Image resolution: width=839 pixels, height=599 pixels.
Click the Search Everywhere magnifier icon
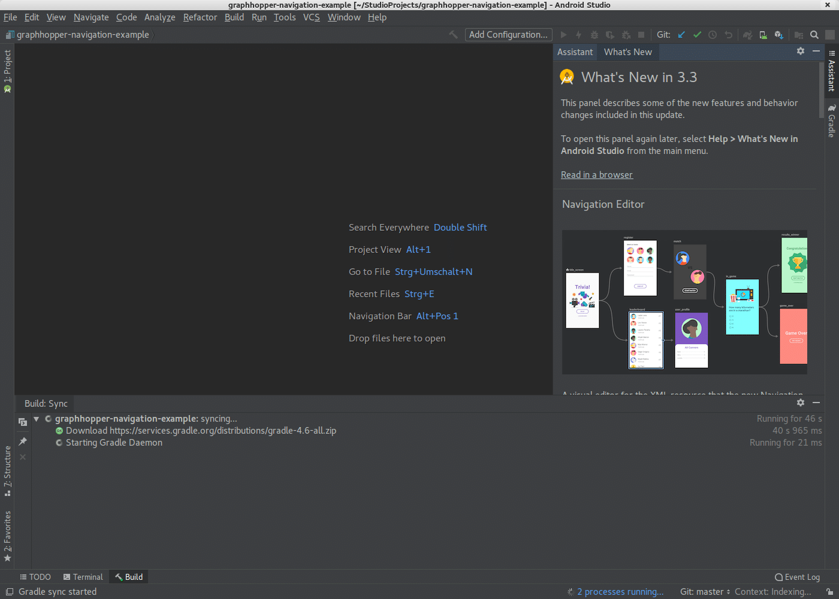814,35
